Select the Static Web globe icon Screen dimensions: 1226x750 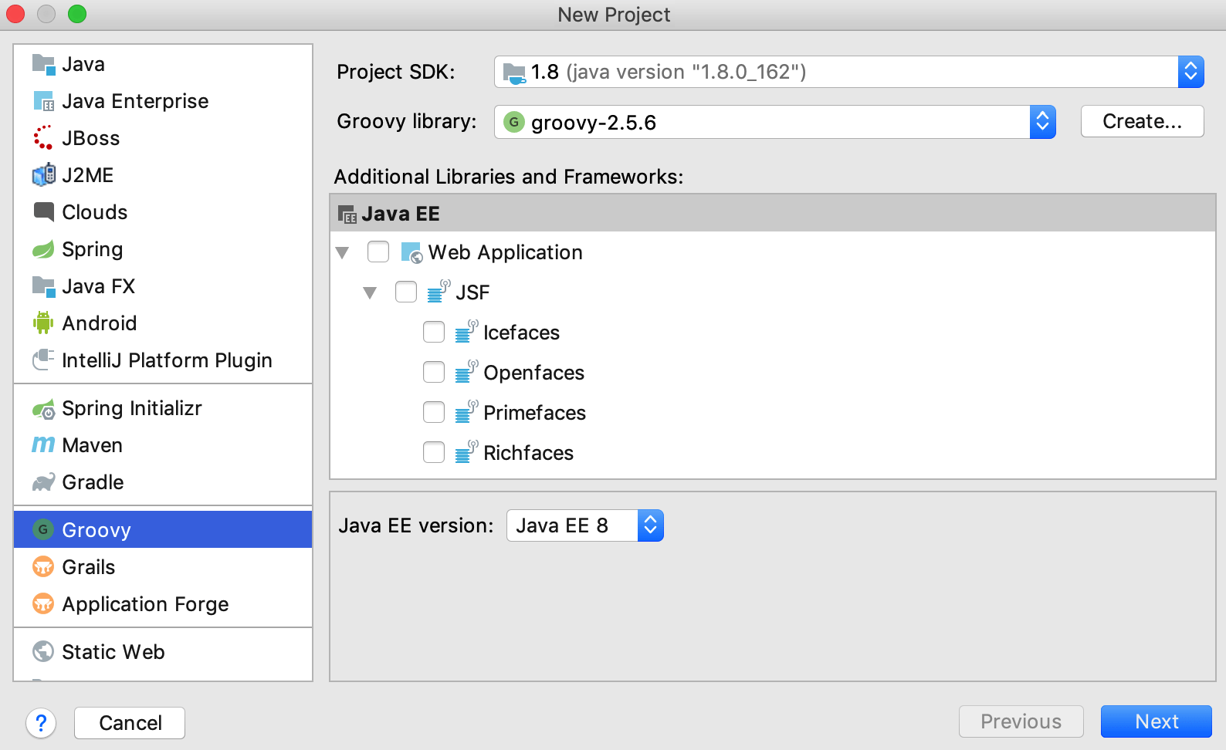tap(43, 652)
